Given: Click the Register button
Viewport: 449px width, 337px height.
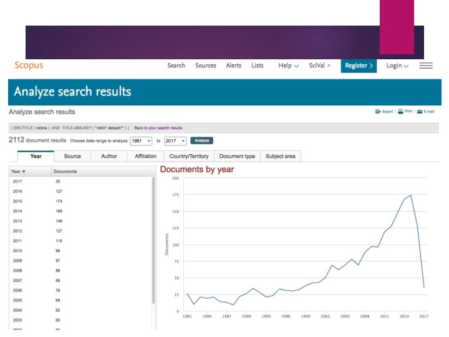Looking at the screenshot, I should pos(359,66).
